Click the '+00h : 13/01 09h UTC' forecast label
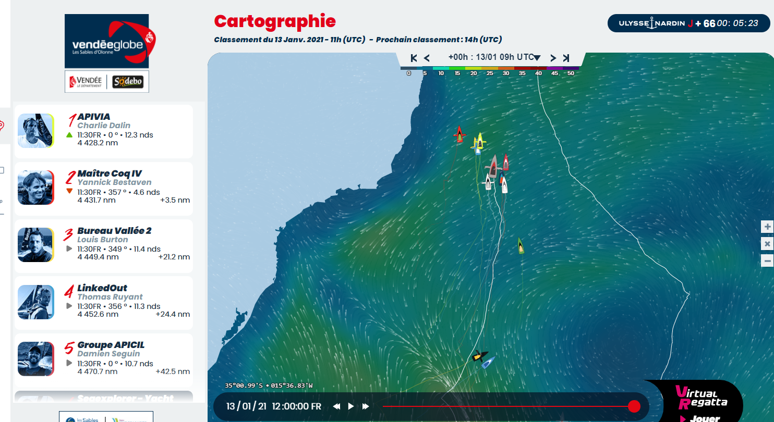Screen dimensions: 774x422 [x=490, y=57]
